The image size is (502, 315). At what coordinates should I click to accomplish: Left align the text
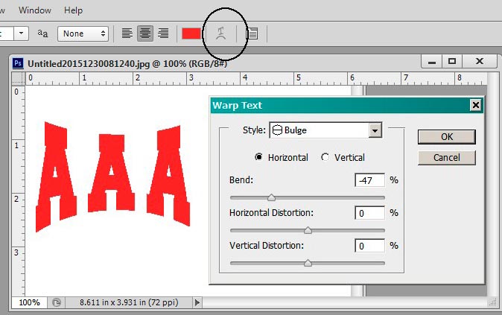pos(127,34)
